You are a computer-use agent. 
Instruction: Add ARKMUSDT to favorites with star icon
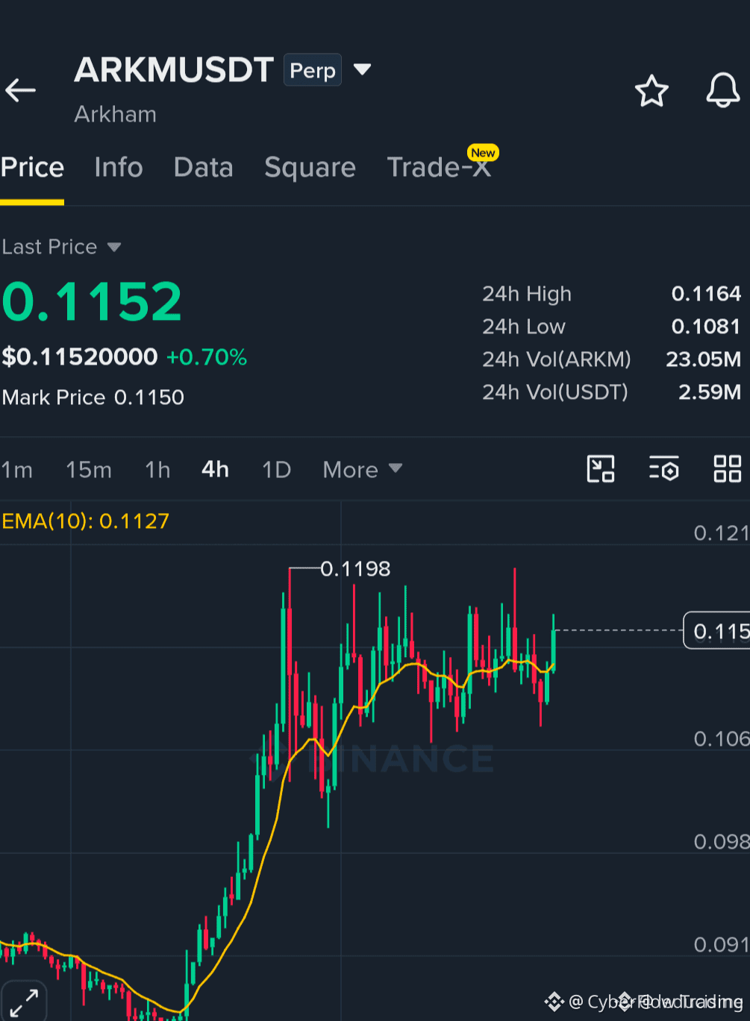[651, 91]
